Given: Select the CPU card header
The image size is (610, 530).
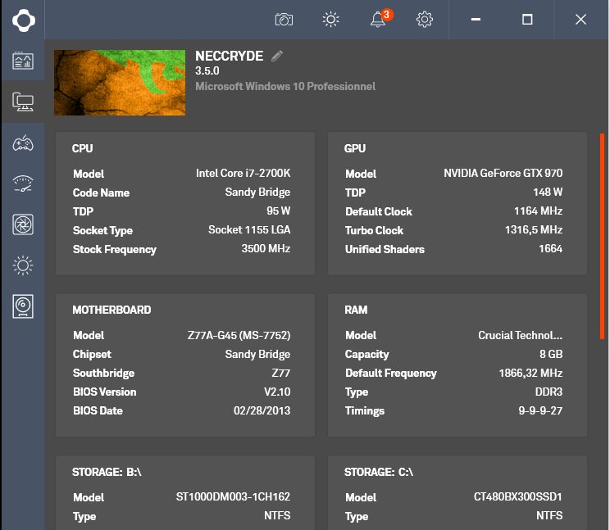Looking at the screenshot, I should [83, 148].
